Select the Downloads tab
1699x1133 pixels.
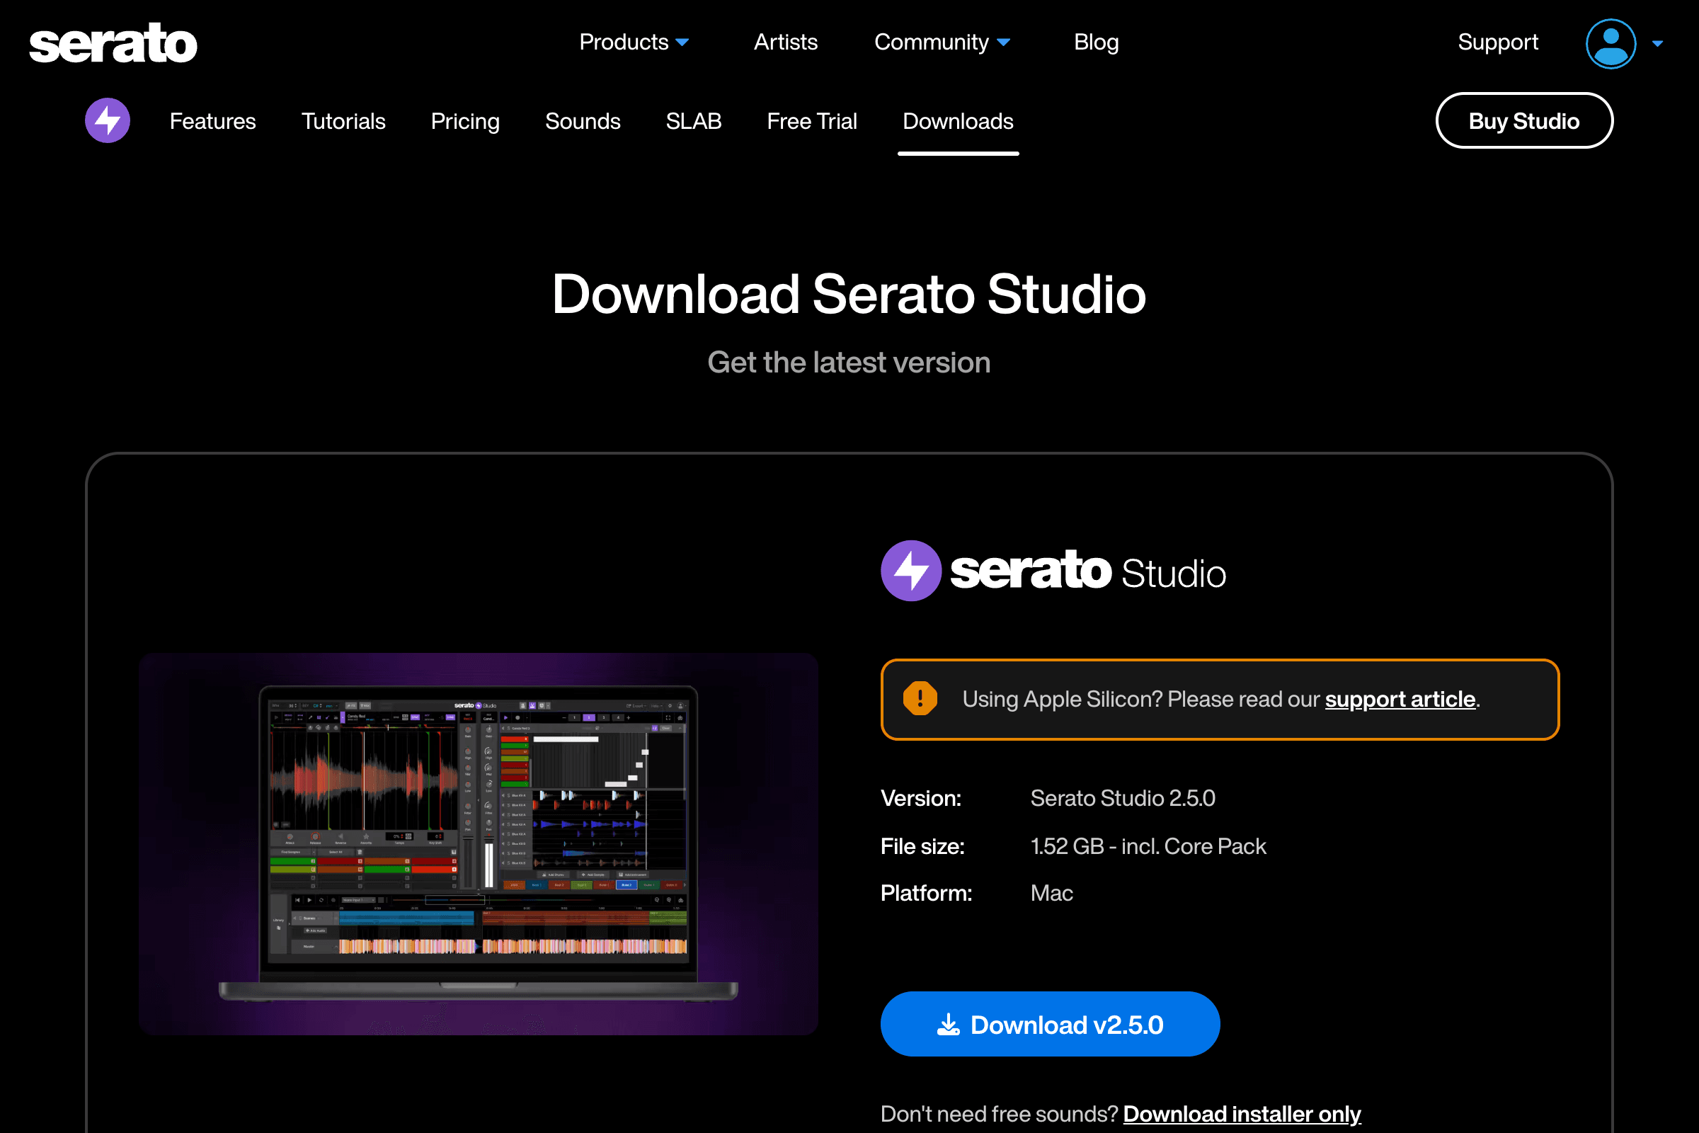click(958, 120)
